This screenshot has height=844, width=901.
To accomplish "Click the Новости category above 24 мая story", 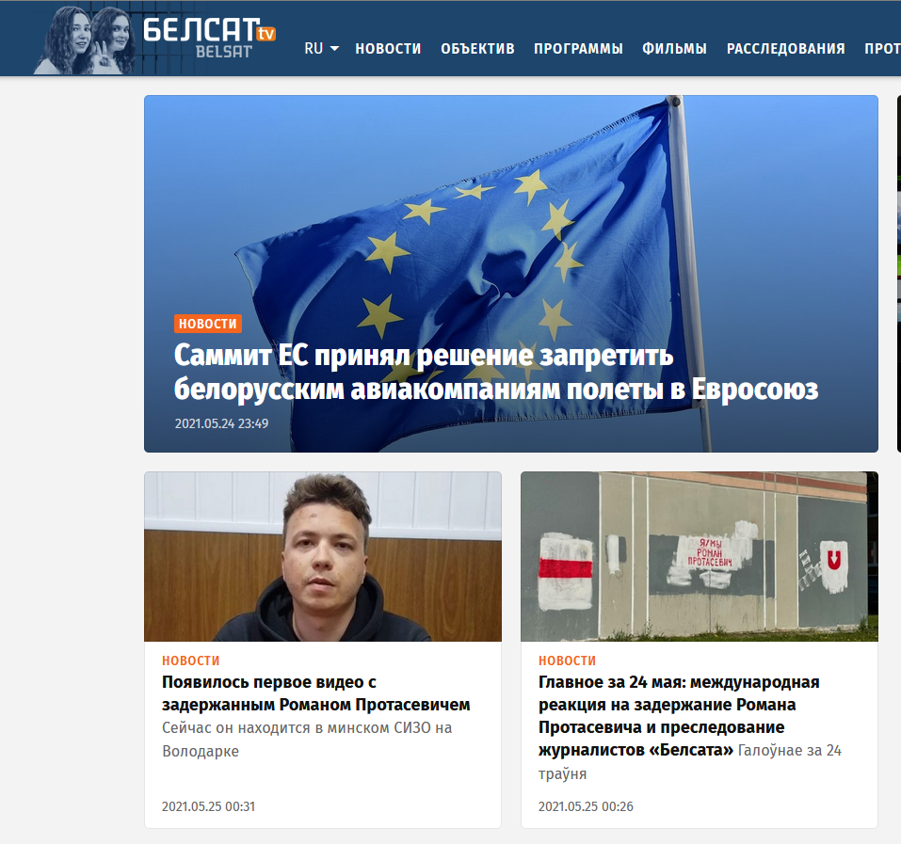I will click(x=567, y=661).
